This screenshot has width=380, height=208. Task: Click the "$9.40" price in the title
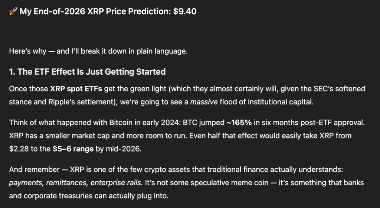[x=185, y=12]
